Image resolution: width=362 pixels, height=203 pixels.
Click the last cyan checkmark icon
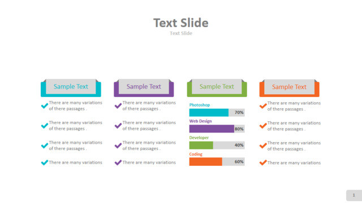(45, 162)
